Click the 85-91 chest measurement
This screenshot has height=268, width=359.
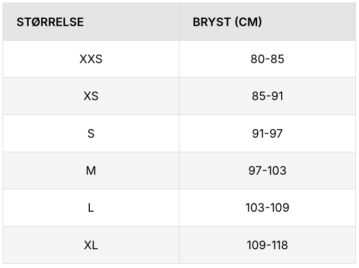coord(267,96)
